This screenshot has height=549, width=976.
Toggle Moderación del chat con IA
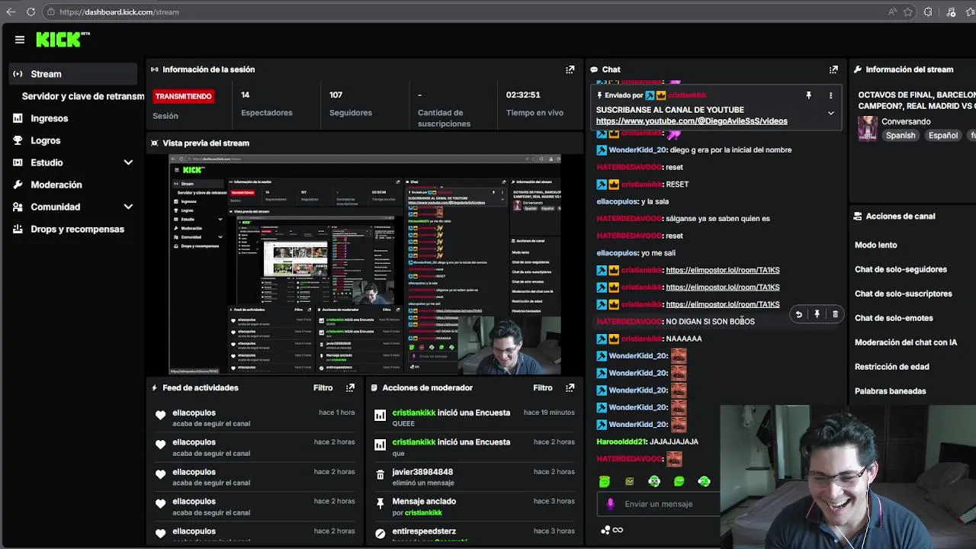[906, 342]
